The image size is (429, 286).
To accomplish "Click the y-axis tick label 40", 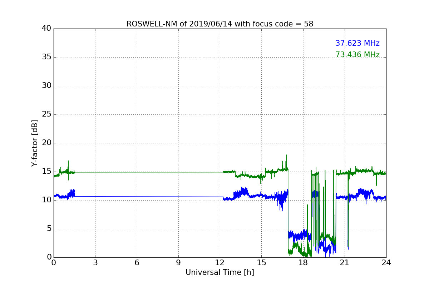I will tap(46, 29).
